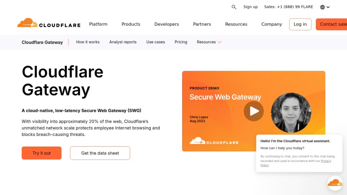Click Get the data sheet button
The height and width of the screenshot is (195, 347).
tap(100, 153)
